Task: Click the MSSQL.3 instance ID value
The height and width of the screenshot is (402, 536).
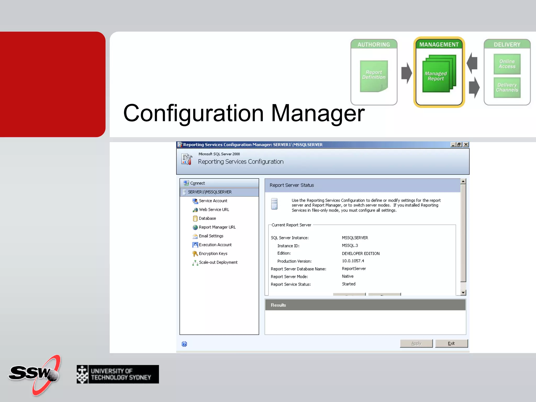Action: pyautogui.click(x=350, y=245)
